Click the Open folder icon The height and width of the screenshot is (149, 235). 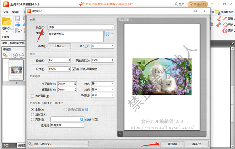[x=7, y=21]
